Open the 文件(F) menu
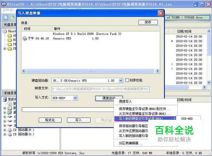This screenshot has height=156, width=212. click(8, 10)
